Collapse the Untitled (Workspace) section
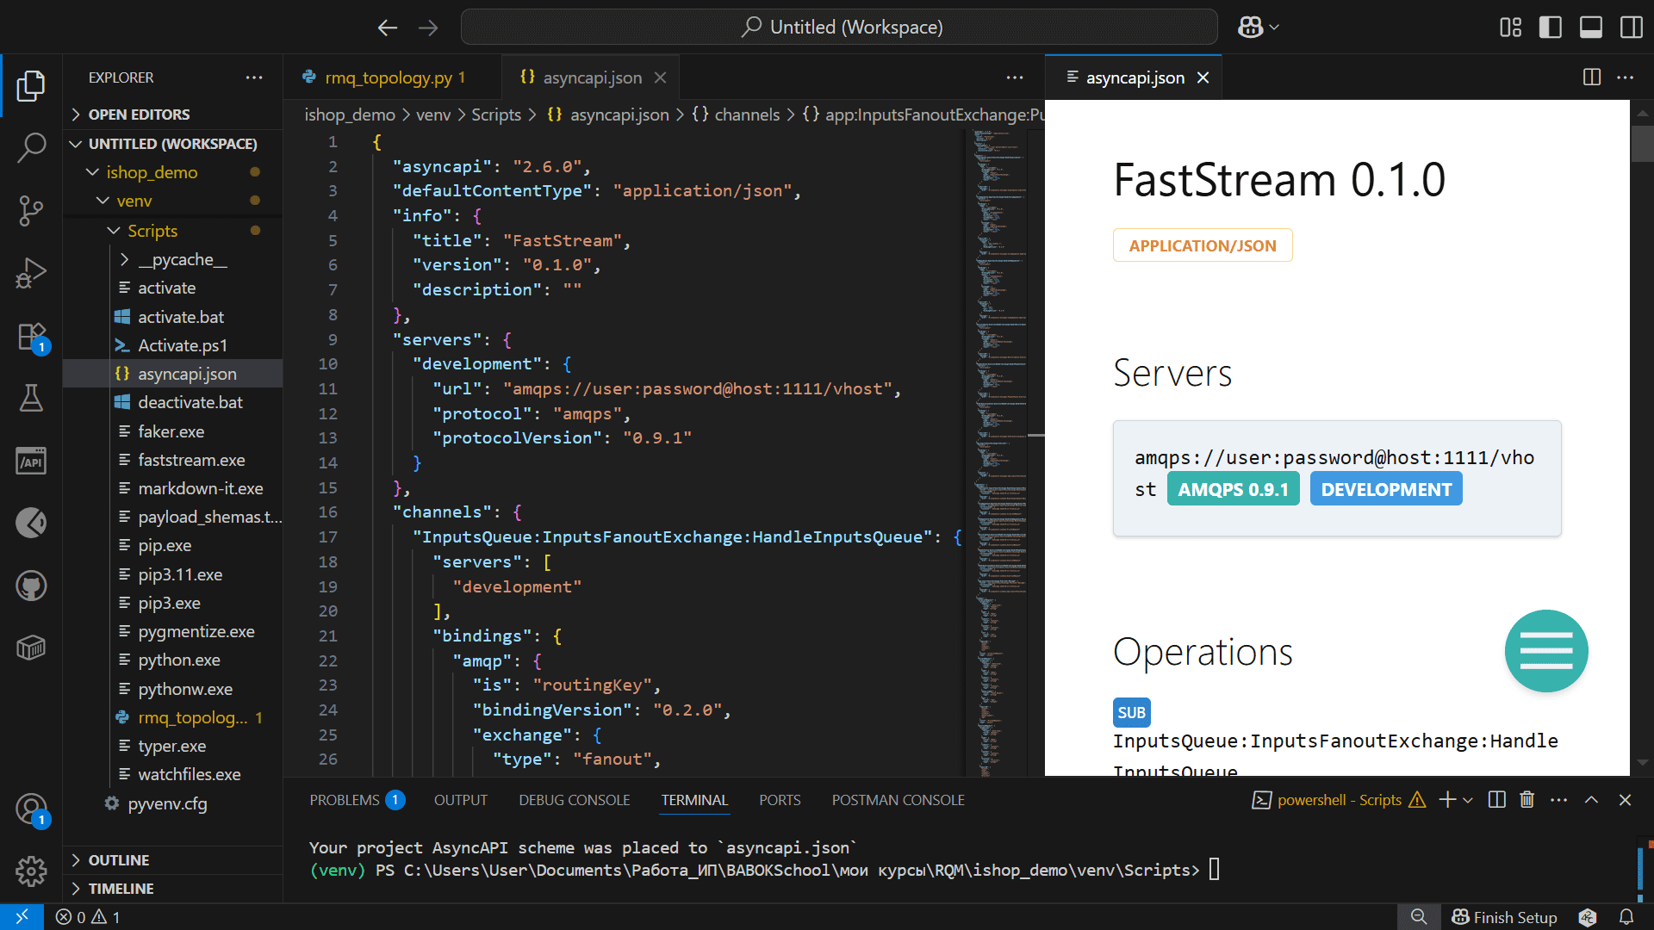Image resolution: width=1654 pixels, height=930 pixels. [x=172, y=144]
